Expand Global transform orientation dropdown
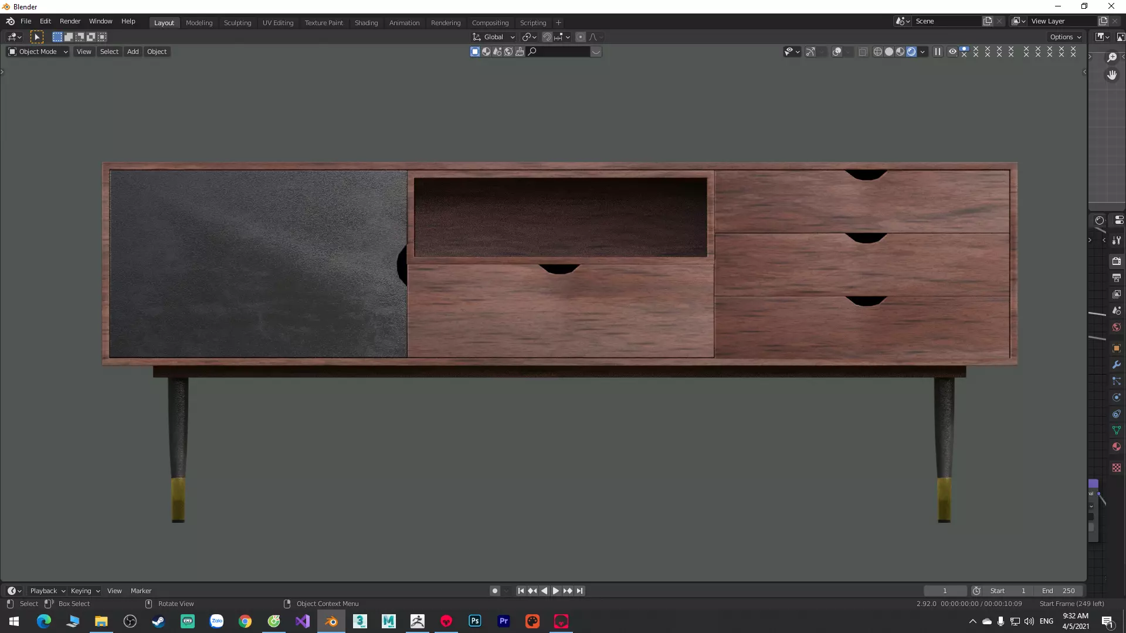Viewport: 1126px width, 633px height. coord(494,37)
